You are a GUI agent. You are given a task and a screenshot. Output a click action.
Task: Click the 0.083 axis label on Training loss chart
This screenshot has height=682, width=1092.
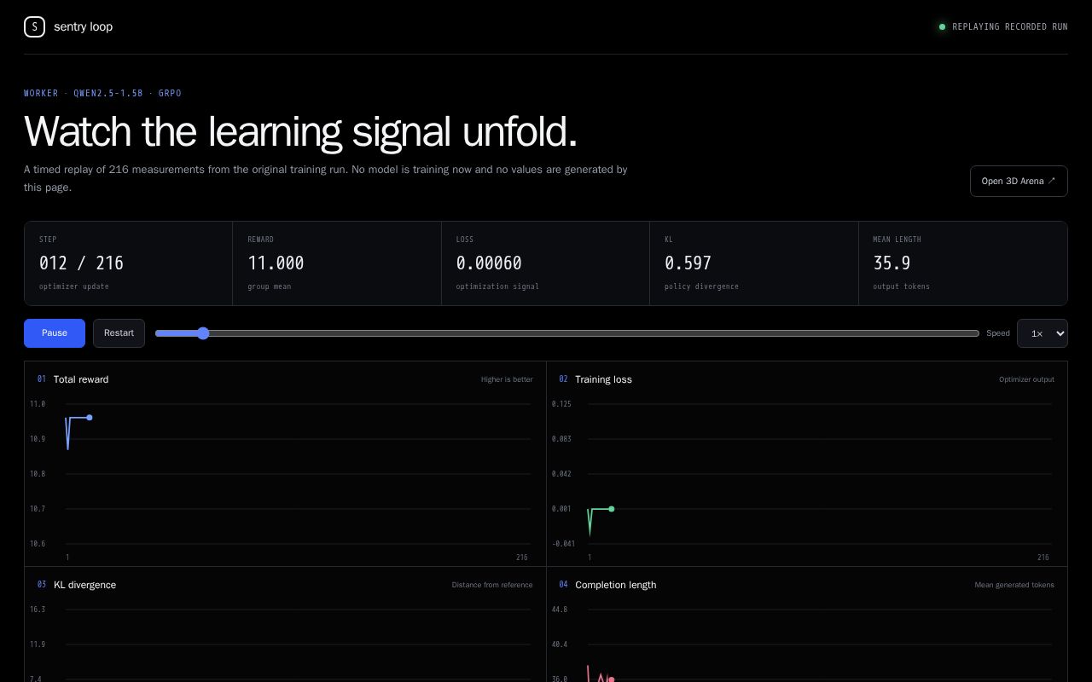pos(561,439)
